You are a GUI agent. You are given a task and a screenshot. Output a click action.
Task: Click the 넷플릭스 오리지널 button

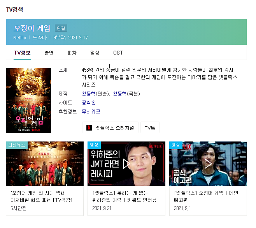(110, 127)
